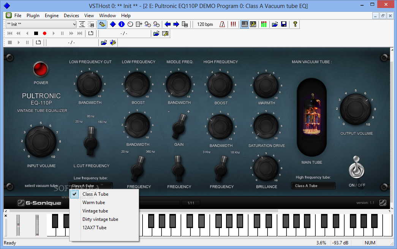The width and height of the screenshot is (397, 249).
Task: Flip the L.CUT FREQUENCY lever switch
Action: (x=90, y=141)
